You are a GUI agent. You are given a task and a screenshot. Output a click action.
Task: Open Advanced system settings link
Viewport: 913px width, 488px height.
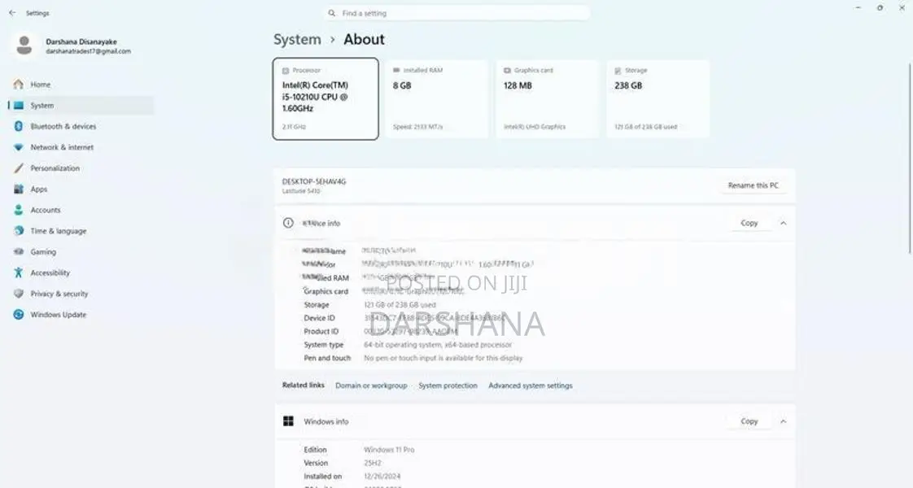531,386
